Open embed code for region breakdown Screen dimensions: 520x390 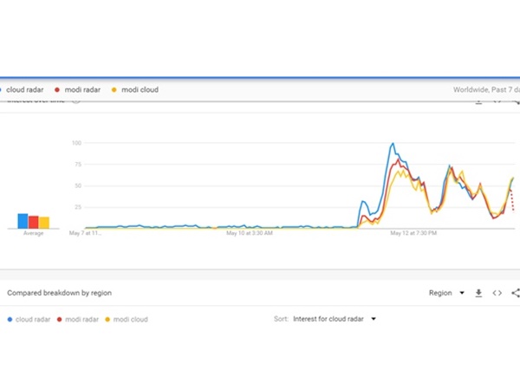point(497,293)
